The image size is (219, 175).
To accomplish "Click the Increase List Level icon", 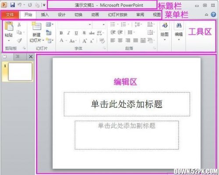I will [x=120, y=32].
